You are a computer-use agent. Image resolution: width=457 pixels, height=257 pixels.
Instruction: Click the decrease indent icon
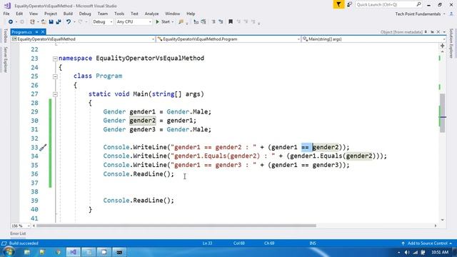coord(214,22)
